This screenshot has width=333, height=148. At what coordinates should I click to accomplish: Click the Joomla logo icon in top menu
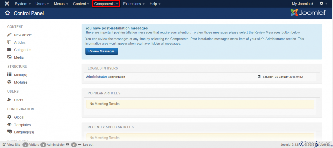[7, 4]
